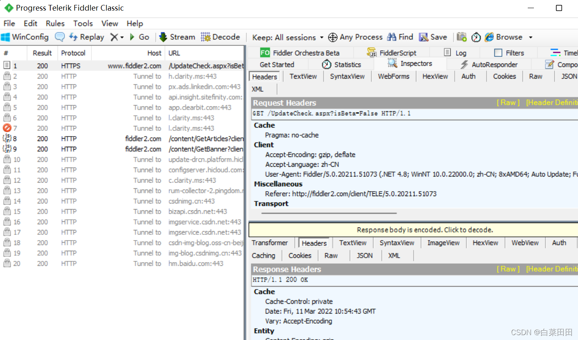This screenshot has height=340, width=578.
Task: Replay the selected session
Action: 87,37
